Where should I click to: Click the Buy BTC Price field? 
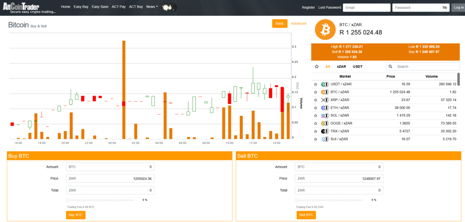(x=110, y=179)
